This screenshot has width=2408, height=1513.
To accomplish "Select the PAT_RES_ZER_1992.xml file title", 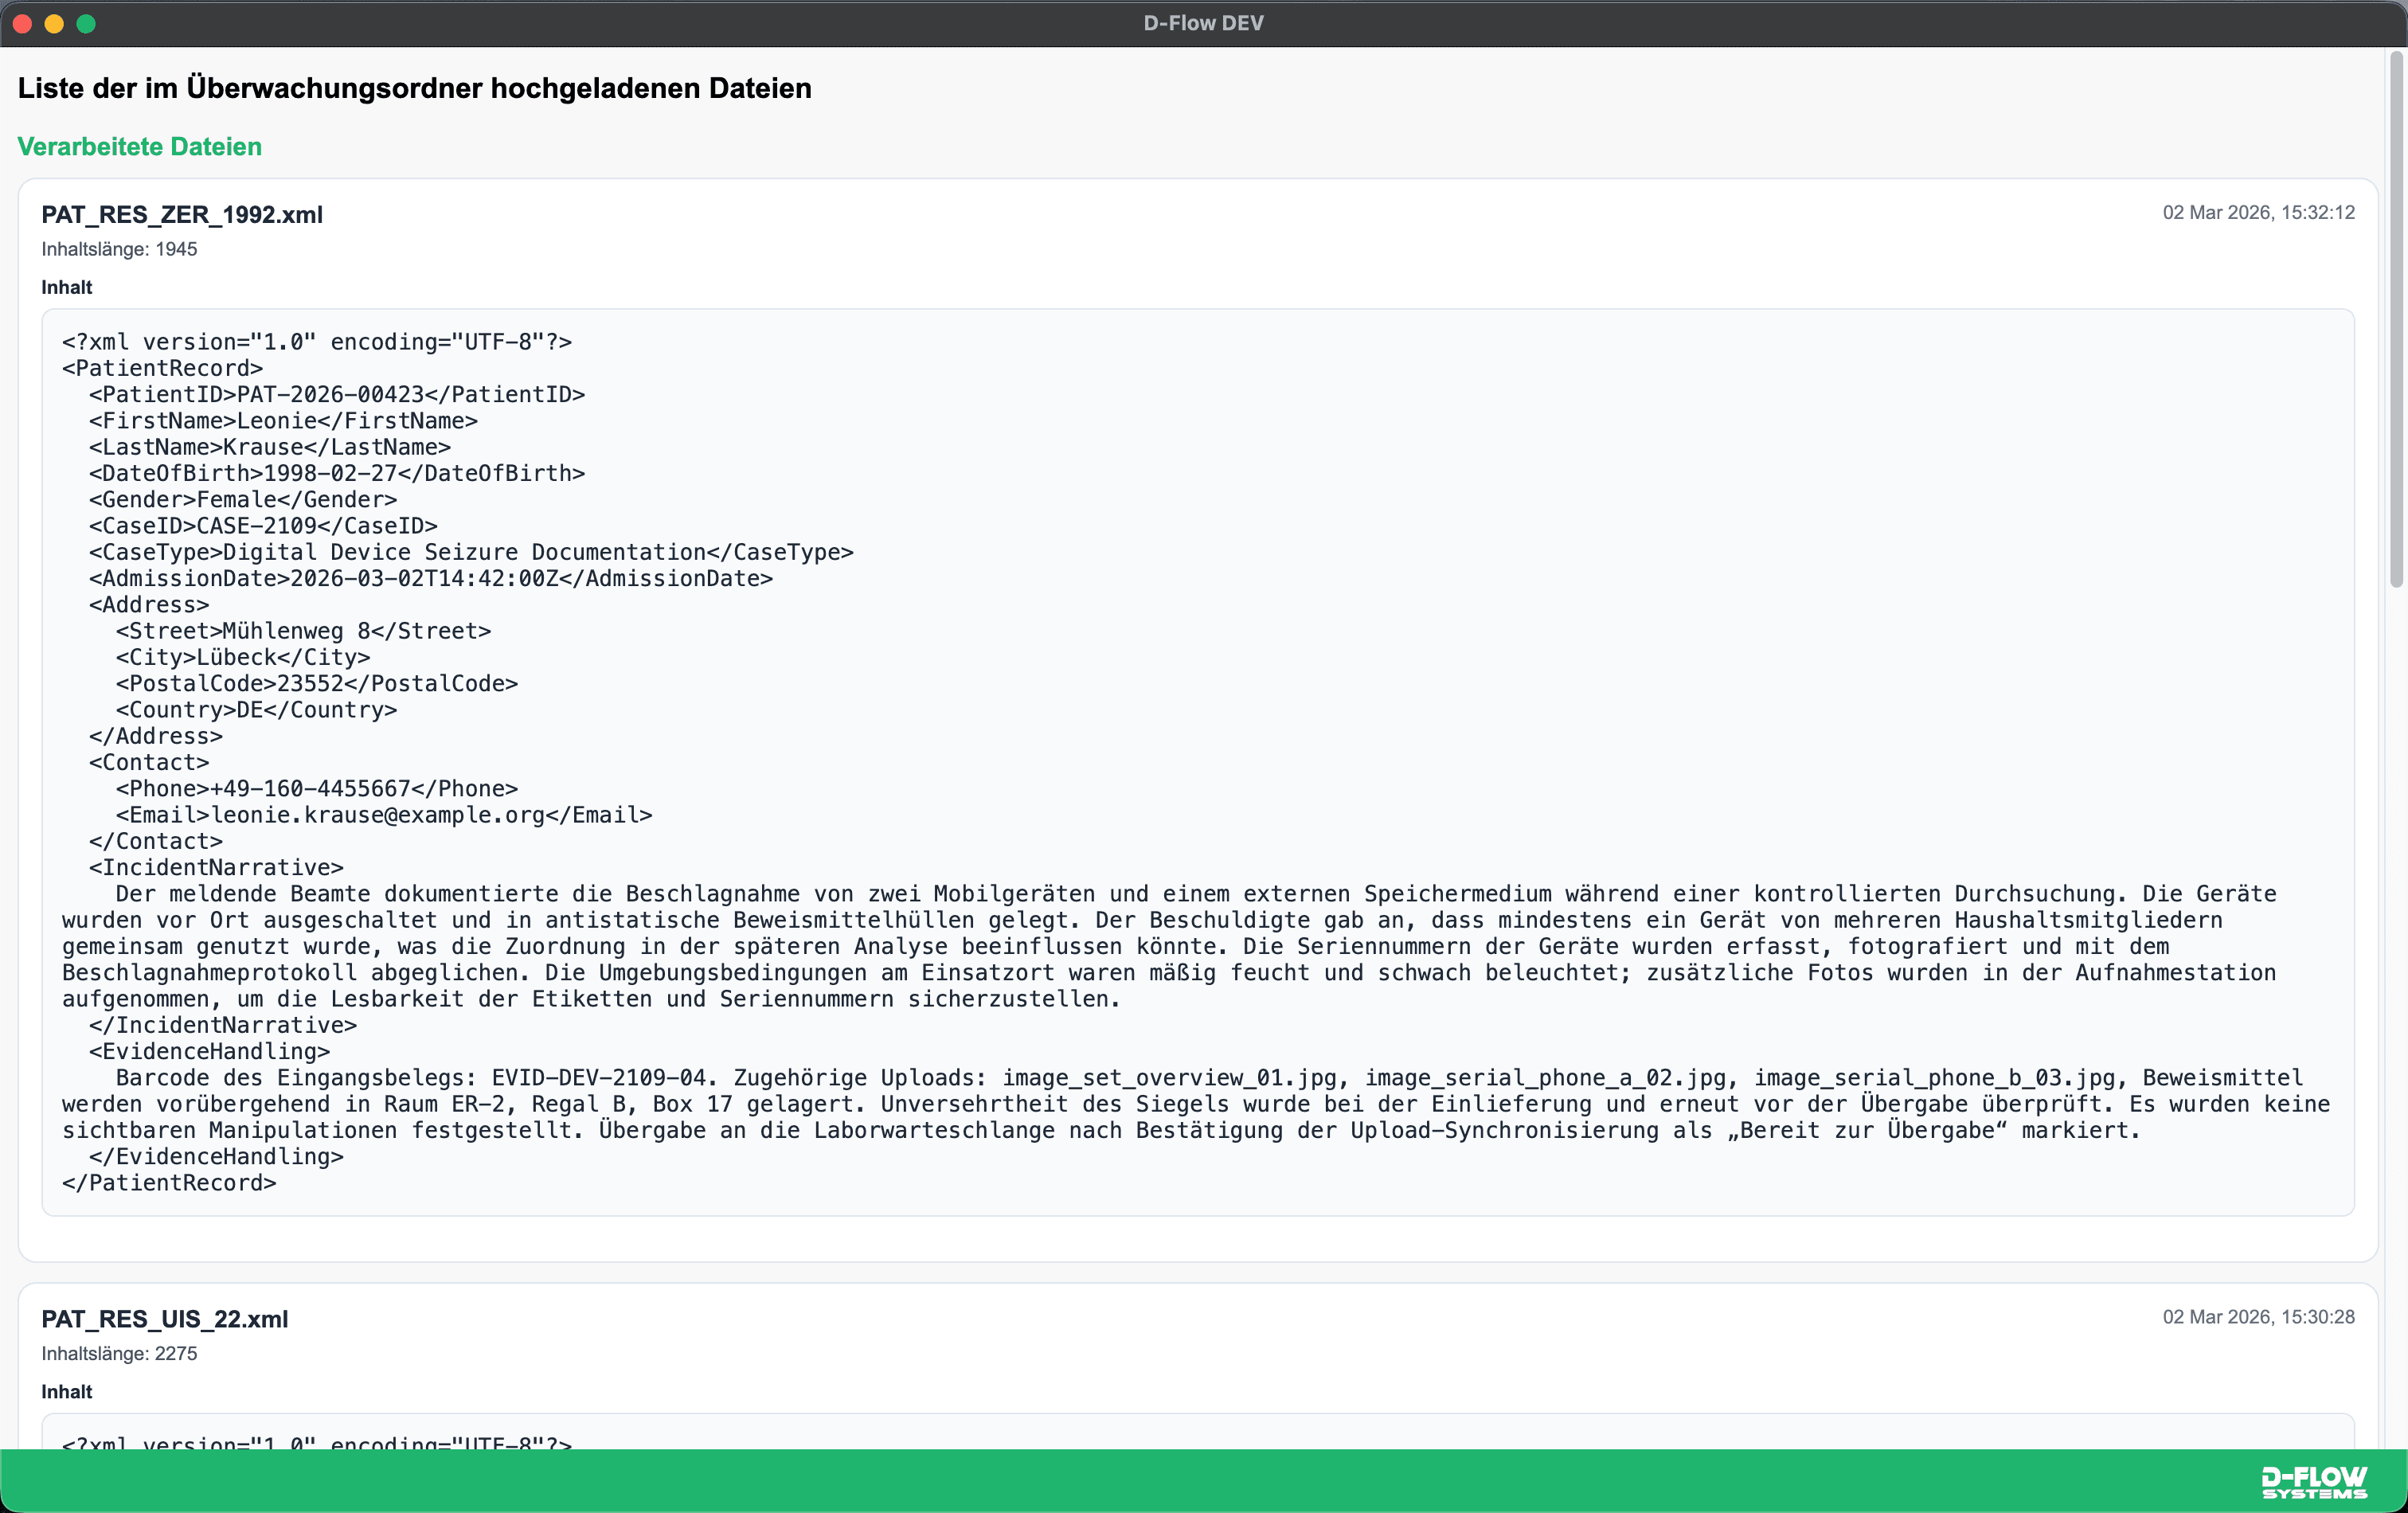I will click(x=182, y=214).
